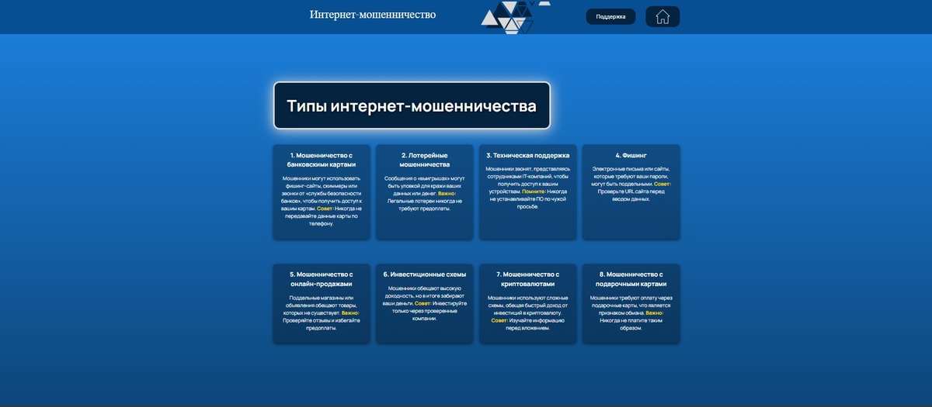Click the home icon button
The width and height of the screenshot is (932, 407).
click(662, 17)
